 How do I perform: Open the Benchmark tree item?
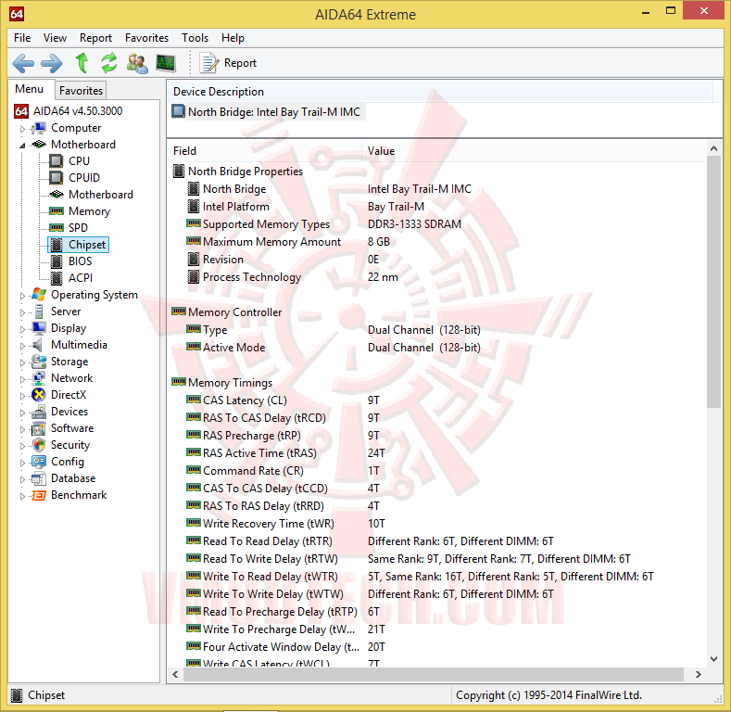point(79,495)
